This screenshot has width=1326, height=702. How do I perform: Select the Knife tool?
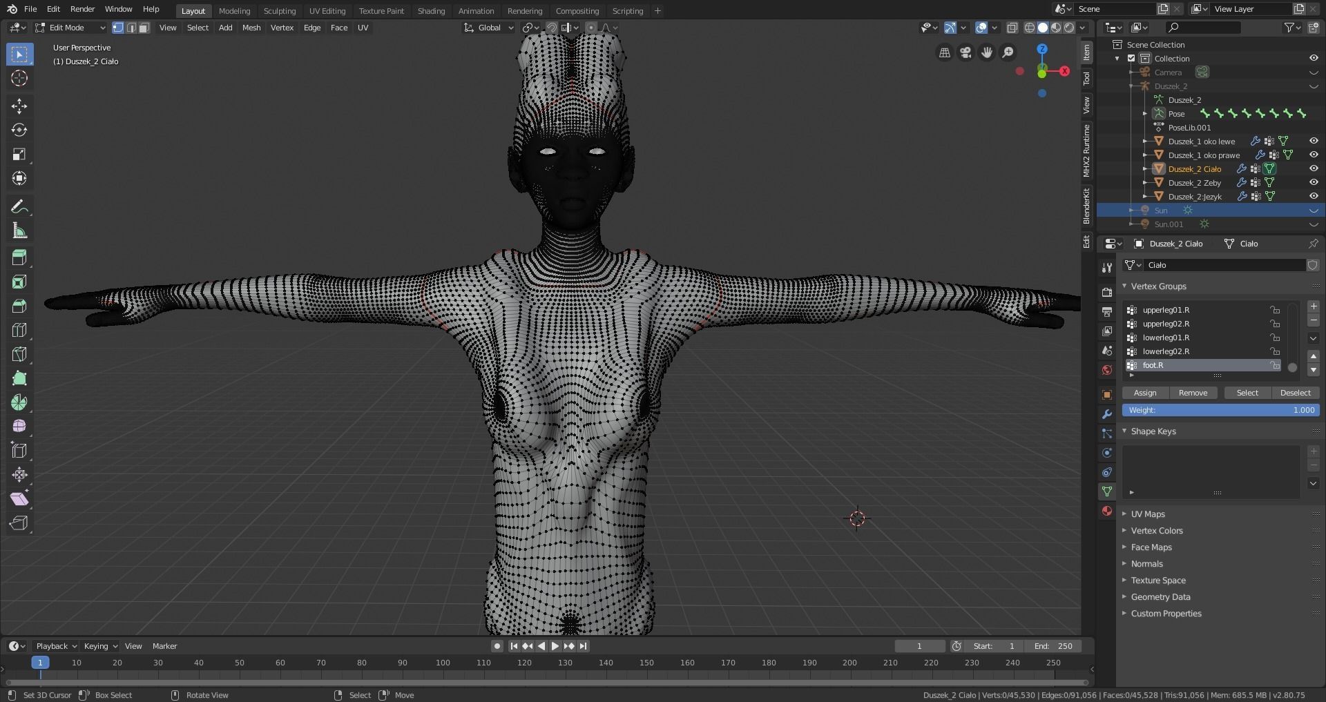pyautogui.click(x=19, y=354)
